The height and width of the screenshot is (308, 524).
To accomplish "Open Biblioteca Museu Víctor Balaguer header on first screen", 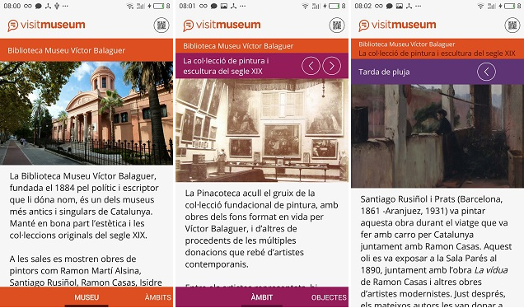I will 87,50.
